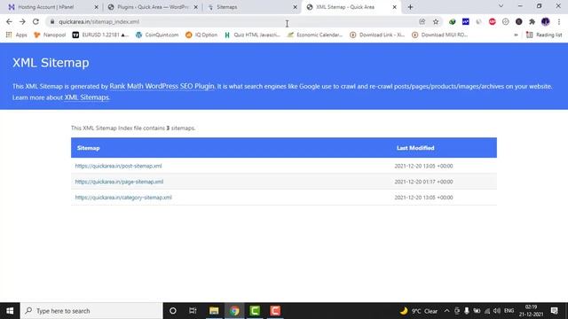Click the Last Modified column header
This screenshot has height=319, width=568.
415,148
